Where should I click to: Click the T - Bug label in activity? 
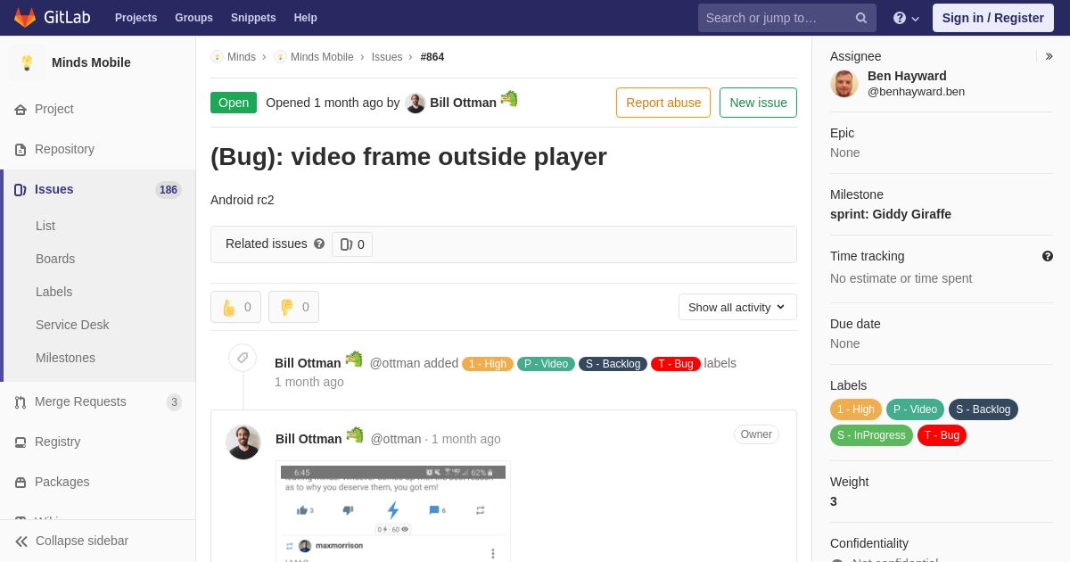pyautogui.click(x=676, y=364)
